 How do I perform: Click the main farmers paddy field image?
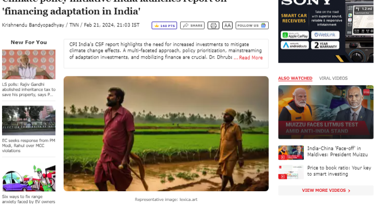coord(166,134)
